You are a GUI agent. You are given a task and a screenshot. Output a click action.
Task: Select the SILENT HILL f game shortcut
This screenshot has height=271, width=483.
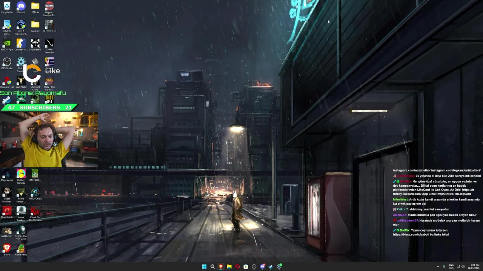[49, 26]
